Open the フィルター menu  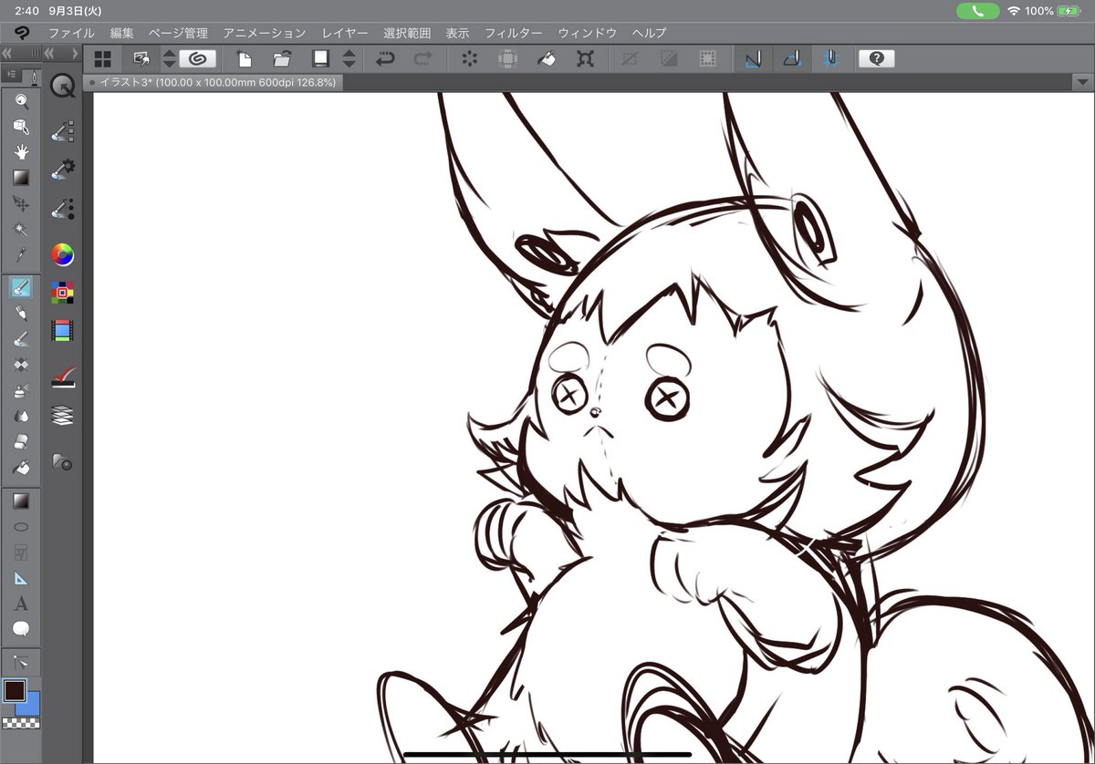513,33
